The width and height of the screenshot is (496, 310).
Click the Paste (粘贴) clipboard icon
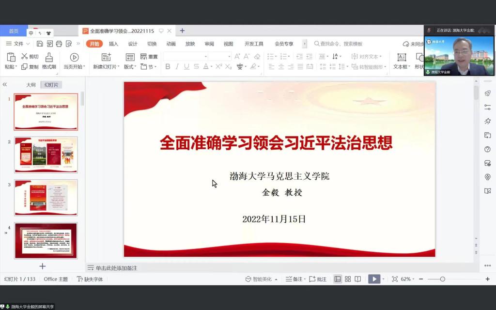pyautogui.click(x=11, y=57)
